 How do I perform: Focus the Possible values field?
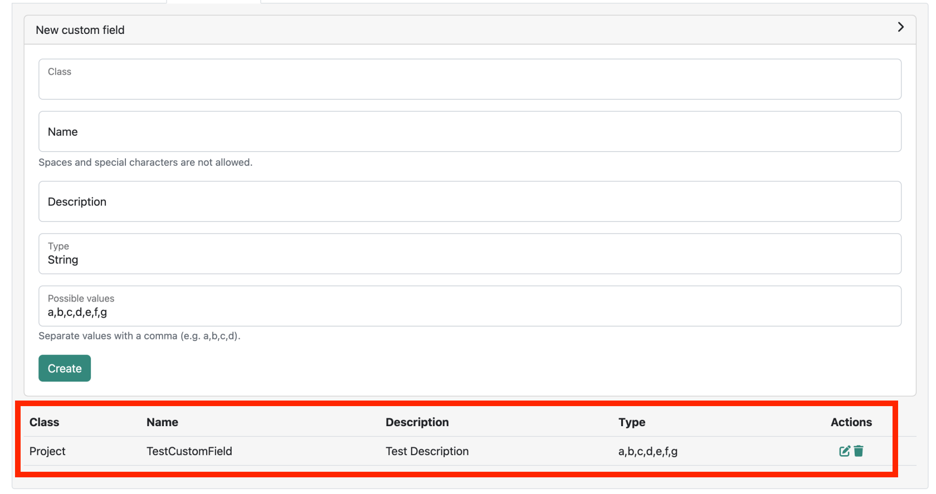pyautogui.click(x=470, y=306)
